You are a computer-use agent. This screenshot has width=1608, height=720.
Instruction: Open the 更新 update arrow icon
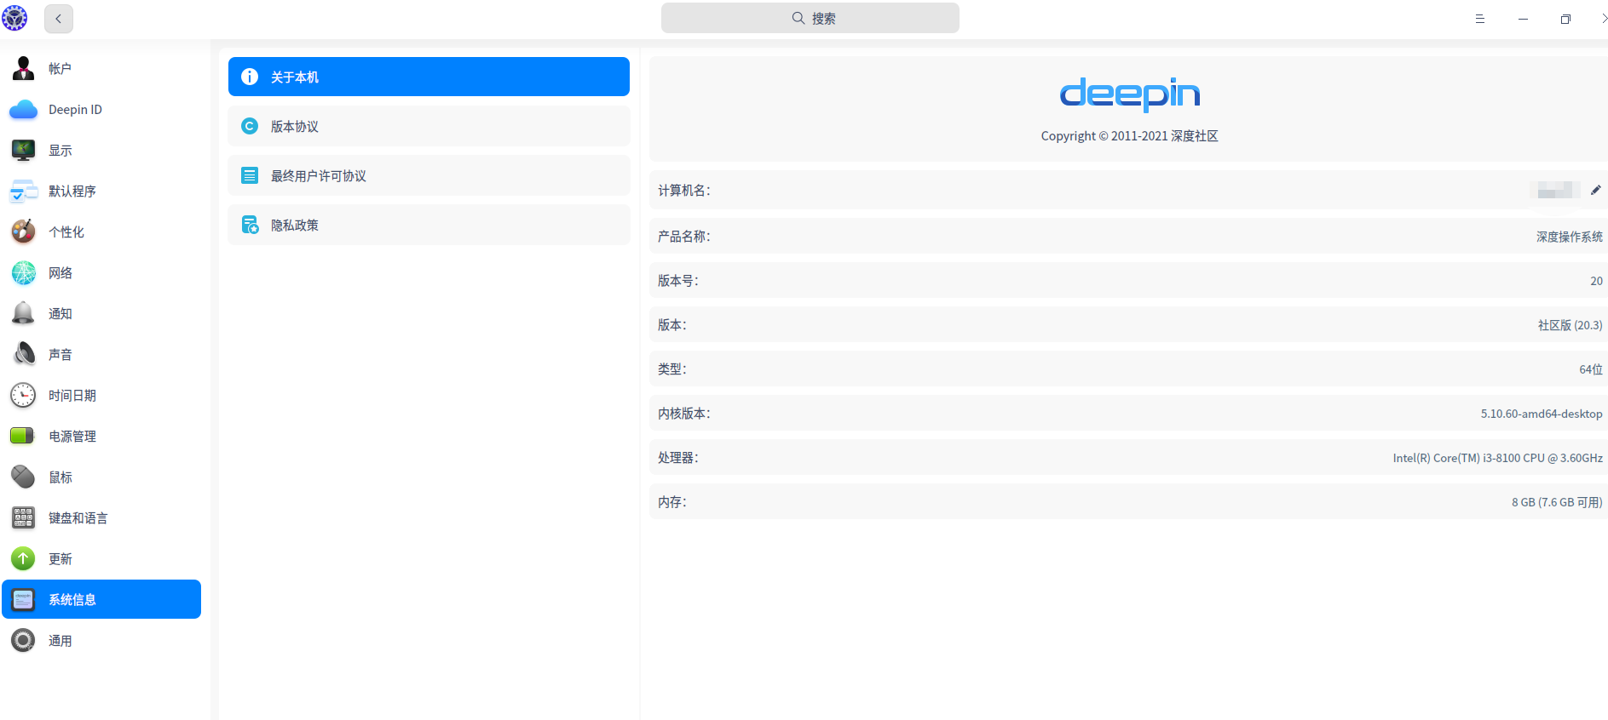[x=23, y=558]
